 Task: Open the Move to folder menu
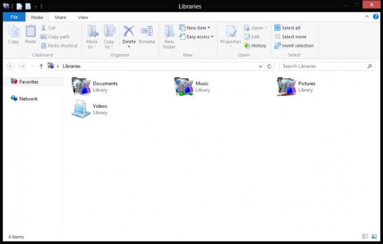92,37
